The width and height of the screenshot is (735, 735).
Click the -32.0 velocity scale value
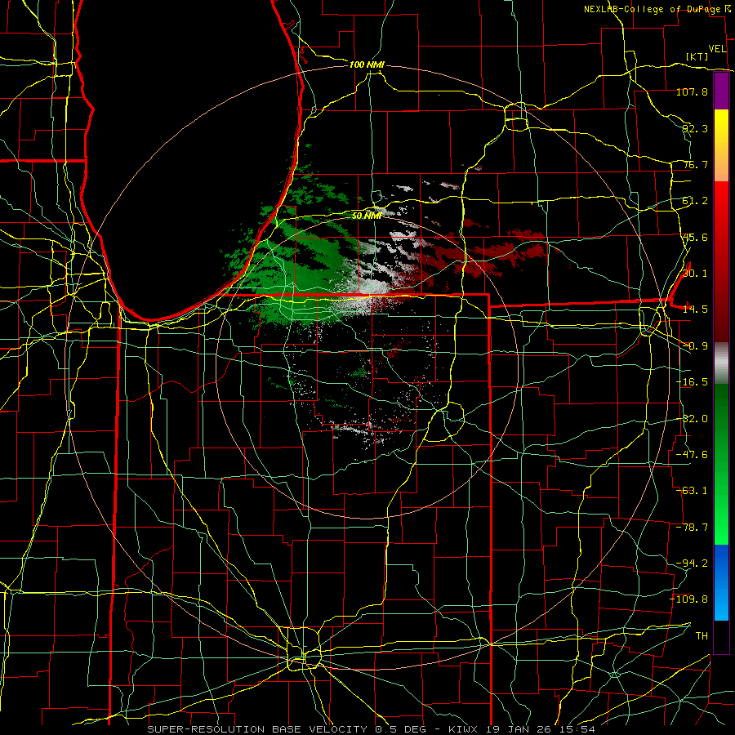(692, 419)
